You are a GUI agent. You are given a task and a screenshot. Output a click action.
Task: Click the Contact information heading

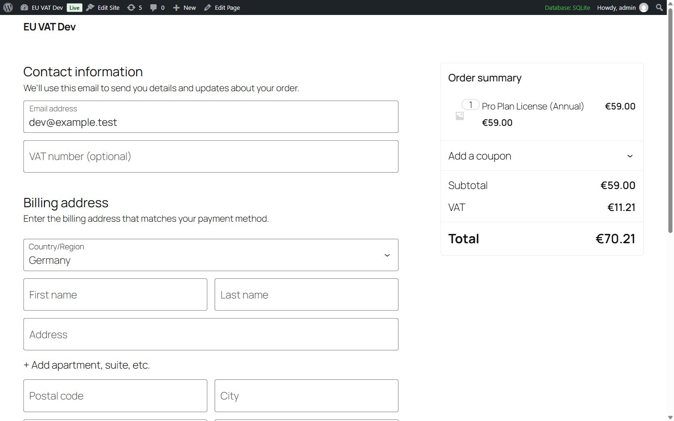[83, 72]
